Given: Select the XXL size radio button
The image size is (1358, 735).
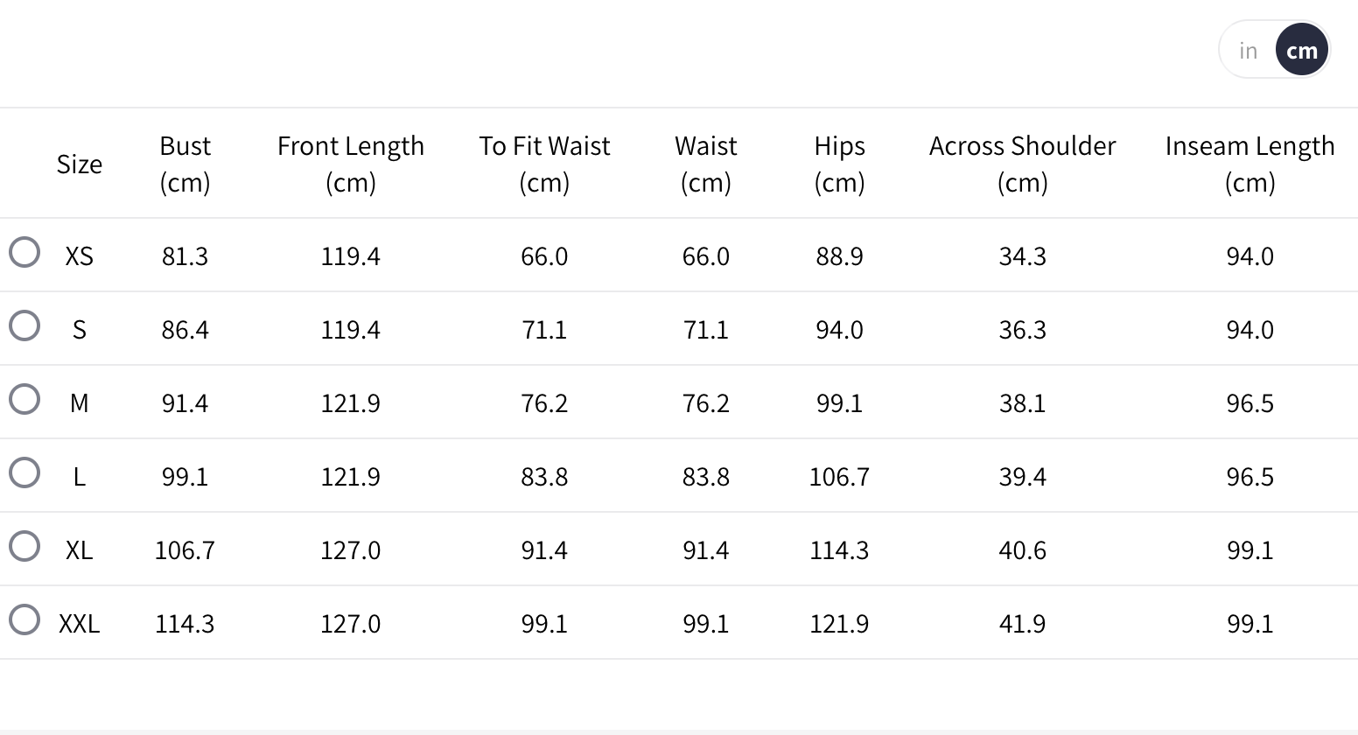Looking at the screenshot, I should pyautogui.click(x=24, y=619).
